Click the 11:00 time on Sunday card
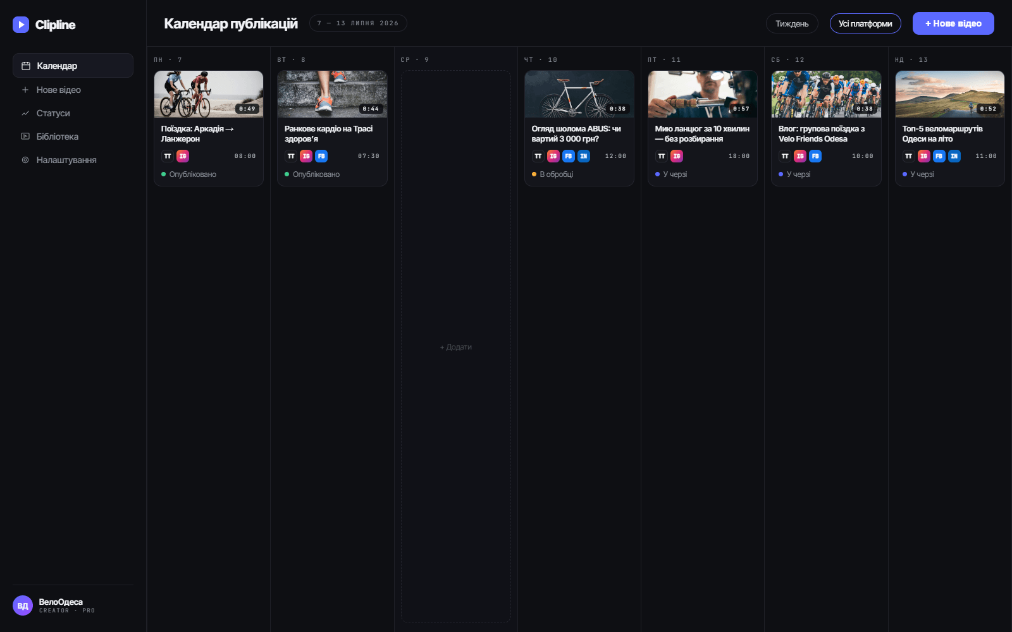Image resolution: width=1012 pixels, height=632 pixels. (x=986, y=156)
